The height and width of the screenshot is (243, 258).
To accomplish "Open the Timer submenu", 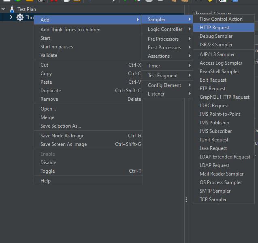I will [x=167, y=66].
